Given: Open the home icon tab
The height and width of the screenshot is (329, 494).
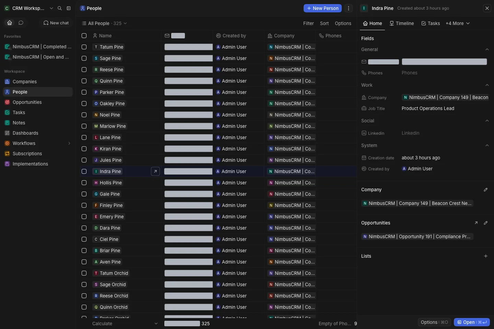Looking at the screenshot, I should [x=10, y=23].
